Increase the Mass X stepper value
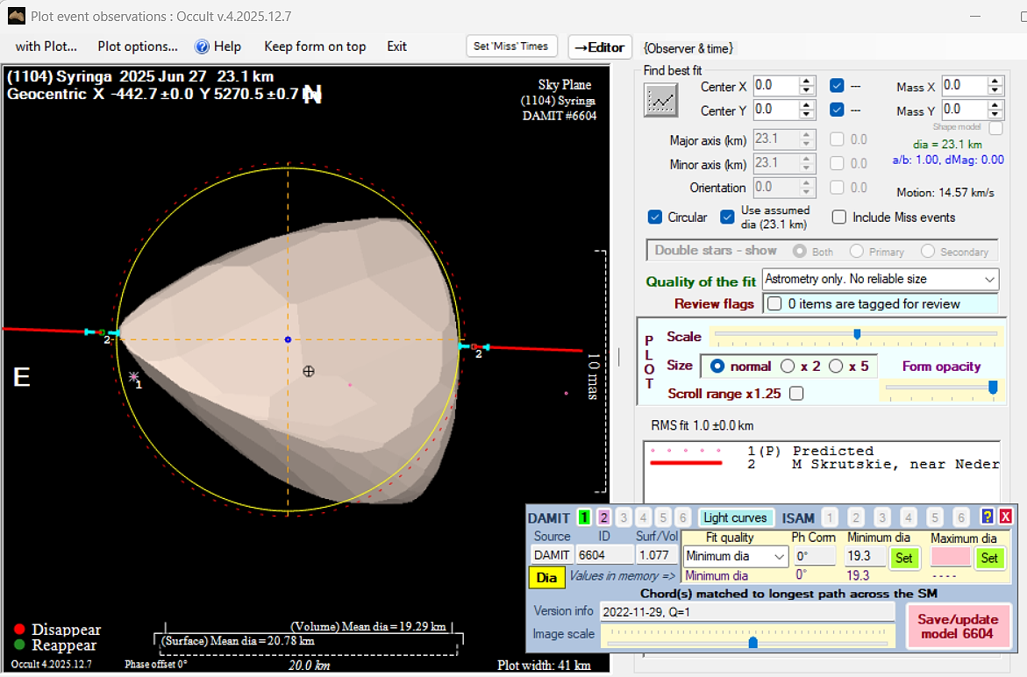 (x=995, y=82)
